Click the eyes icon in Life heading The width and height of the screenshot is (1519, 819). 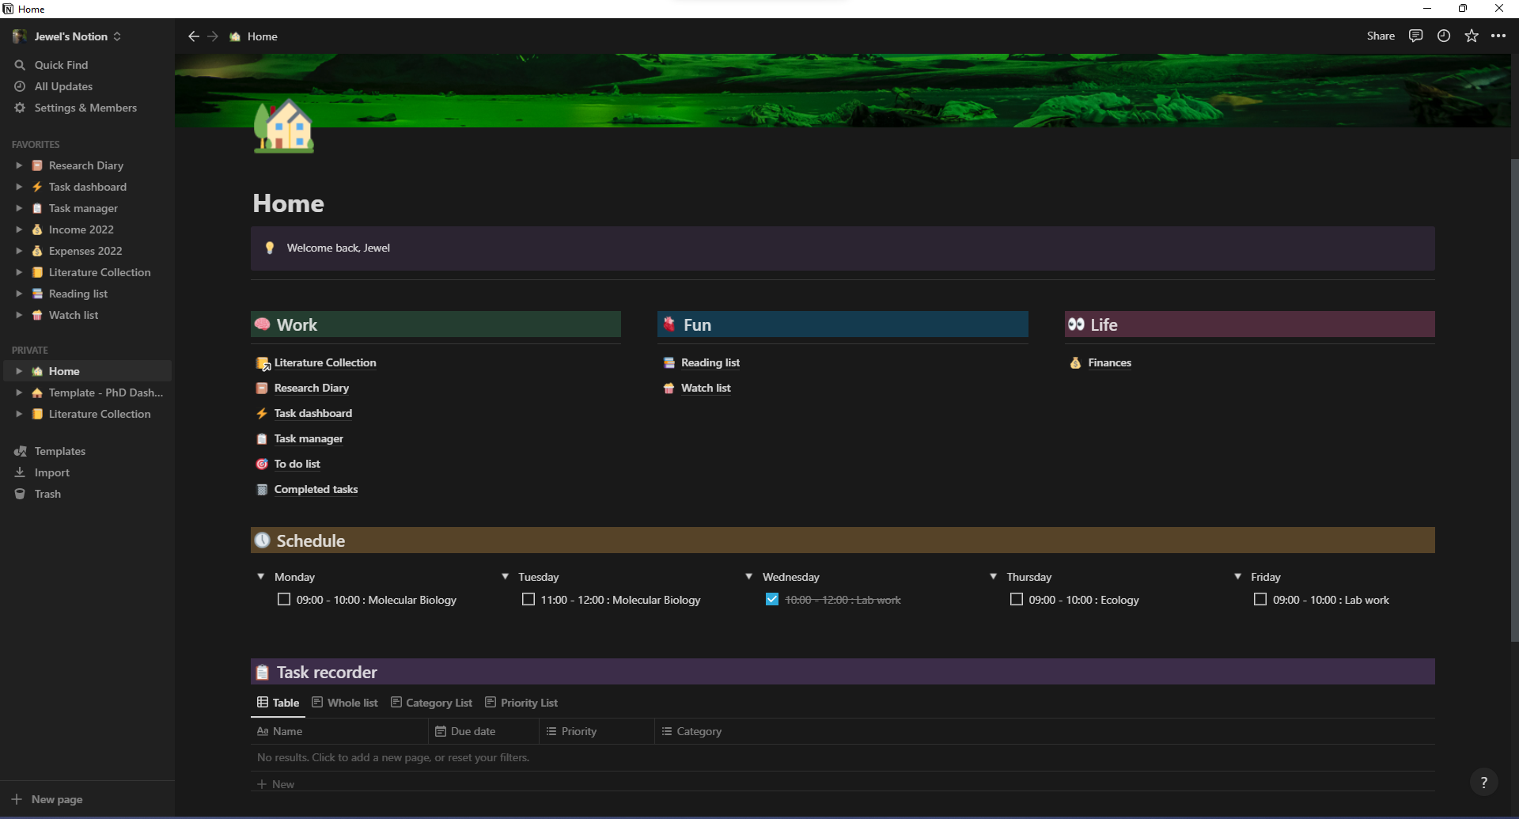click(1076, 324)
